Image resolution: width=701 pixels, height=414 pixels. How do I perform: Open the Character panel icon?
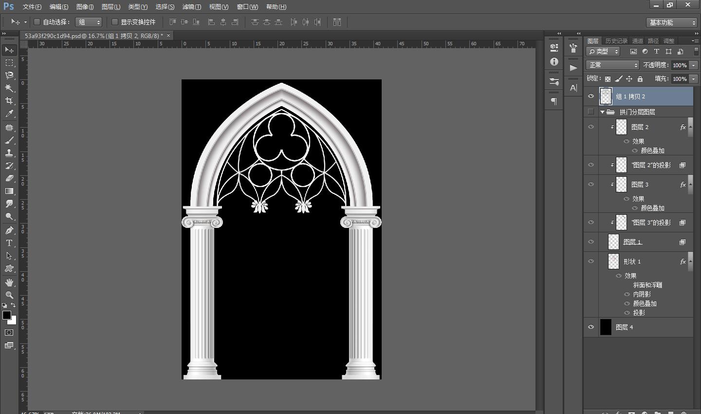573,88
